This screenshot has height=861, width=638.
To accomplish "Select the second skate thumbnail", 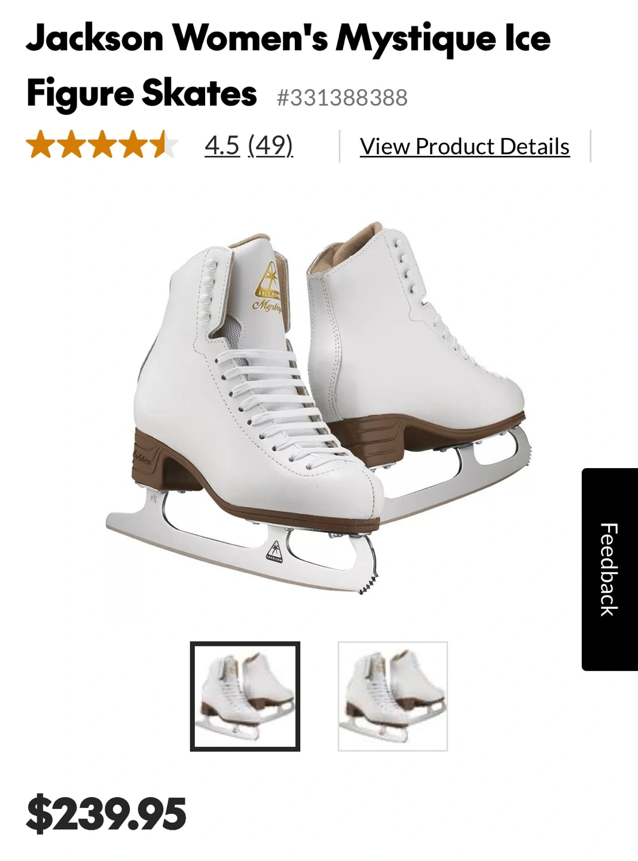I will [393, 697].
